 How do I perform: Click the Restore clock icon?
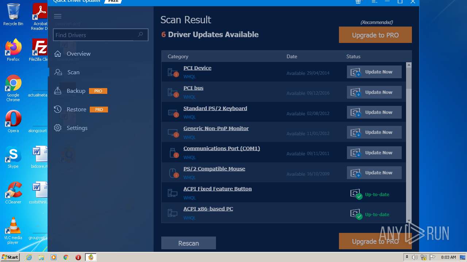point(58,109)
